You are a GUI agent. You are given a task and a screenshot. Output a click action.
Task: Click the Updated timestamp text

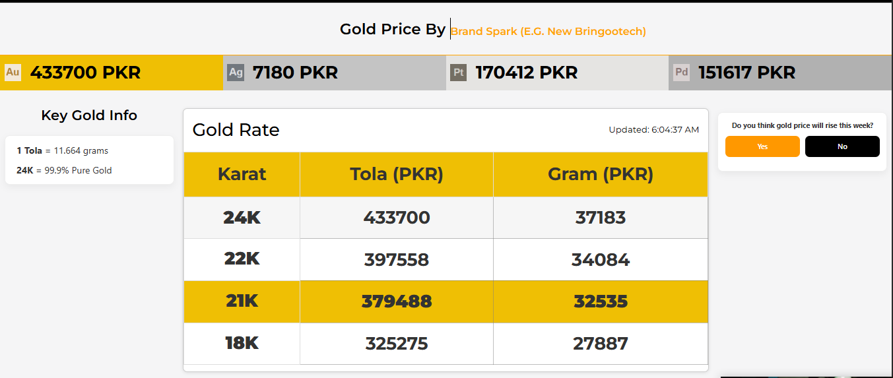coord(653,130)
